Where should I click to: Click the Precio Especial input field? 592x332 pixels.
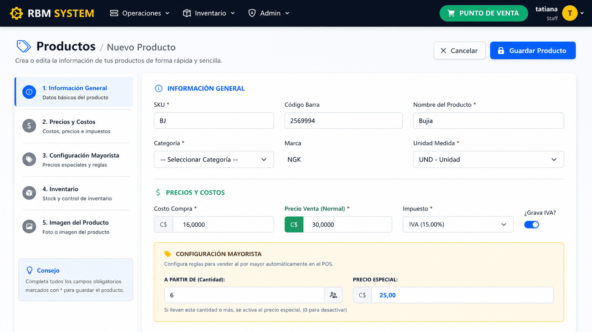462,295
